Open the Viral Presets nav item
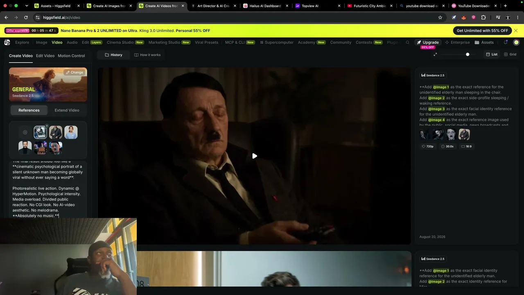524x295 pixels. tap(207, 42)
